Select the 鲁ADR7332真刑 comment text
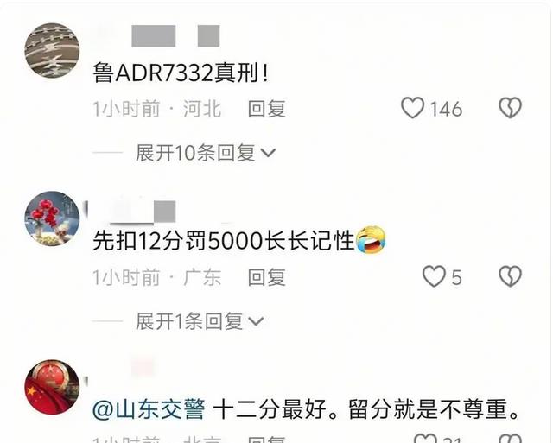The height and width of the screenshot is (443, 553). coord(181,73)
